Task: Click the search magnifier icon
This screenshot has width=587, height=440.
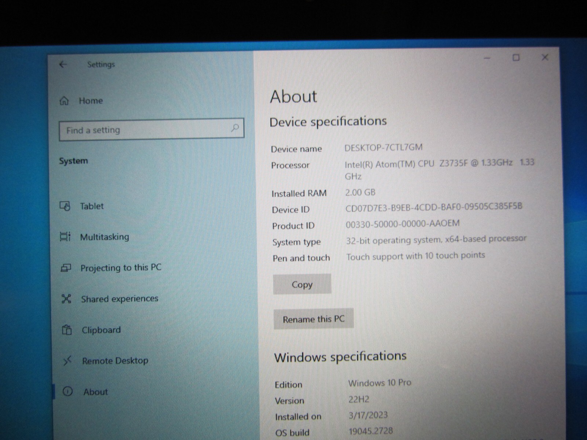Action: point(235,128)
